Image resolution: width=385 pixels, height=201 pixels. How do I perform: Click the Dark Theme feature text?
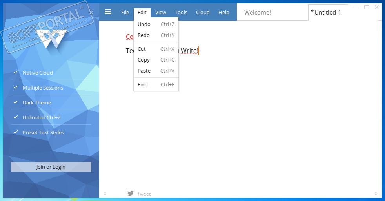[37, 102]
